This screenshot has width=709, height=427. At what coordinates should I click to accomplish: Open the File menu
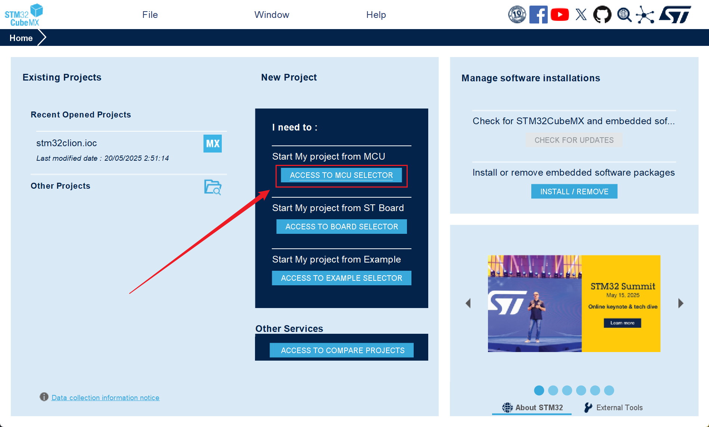click(150, 15)
